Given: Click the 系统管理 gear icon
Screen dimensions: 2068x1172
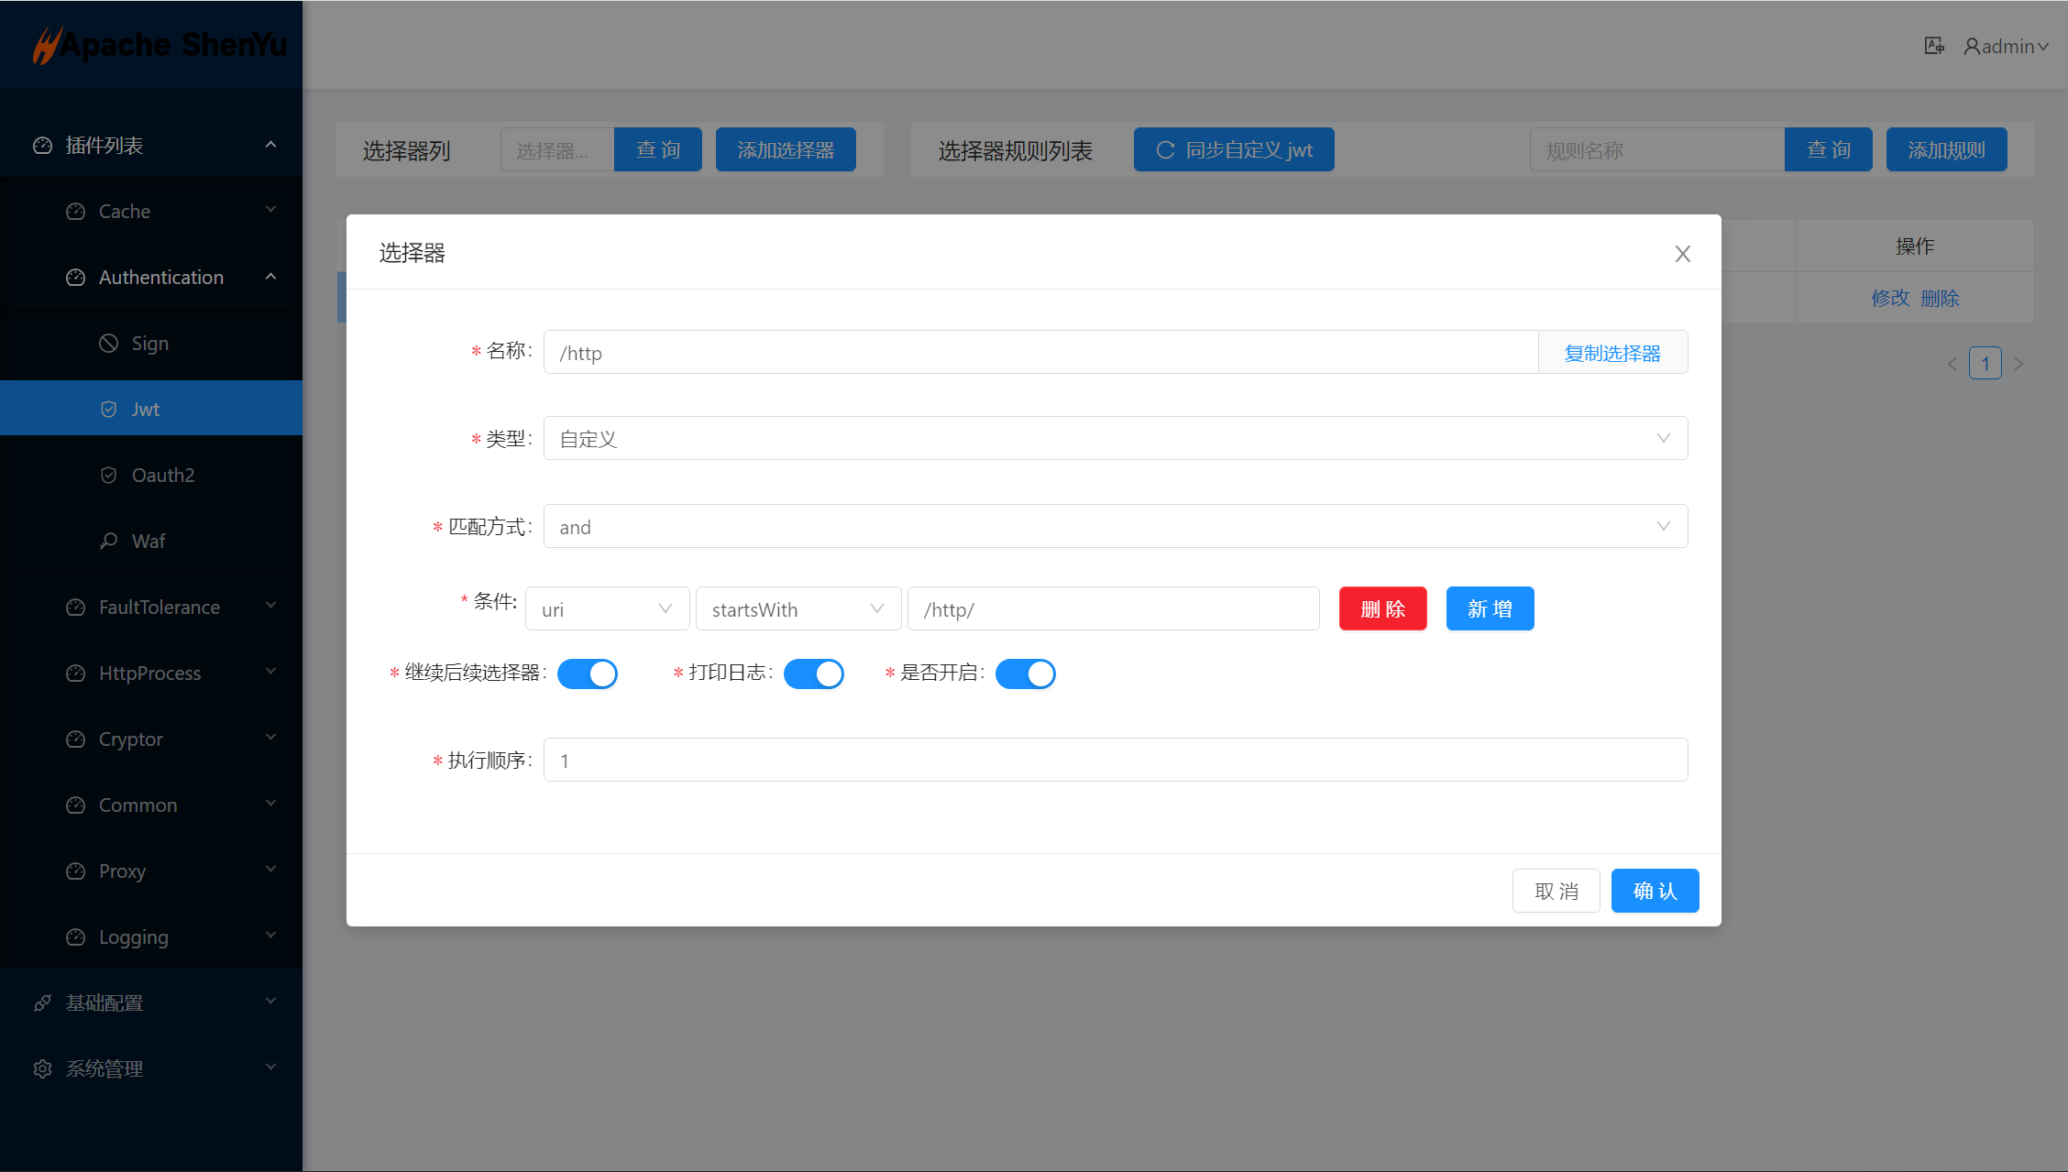Looking at the screenshot, I should (x=42, y=1068).
